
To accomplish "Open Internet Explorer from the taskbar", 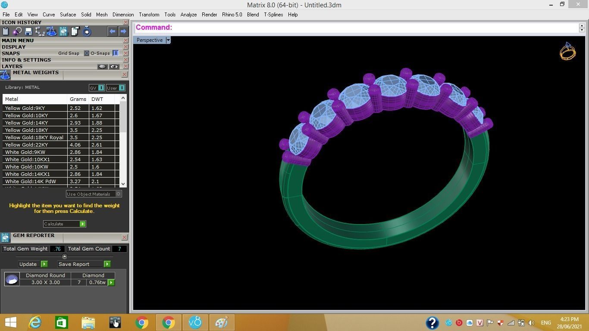I will click(x=34, y=322).
